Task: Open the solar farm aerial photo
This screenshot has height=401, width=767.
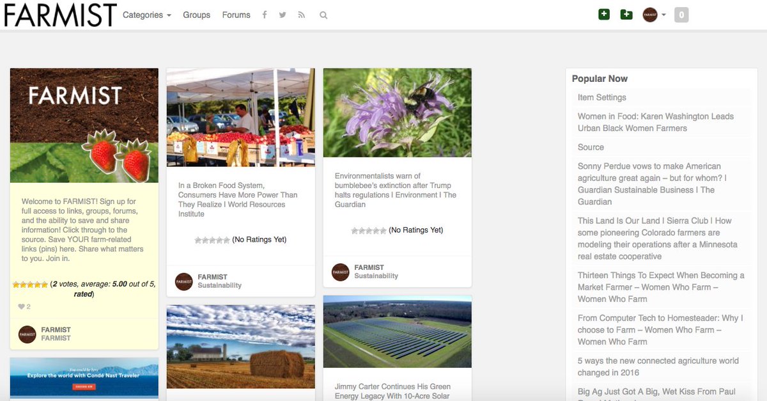Action: (x=398, y=331)
